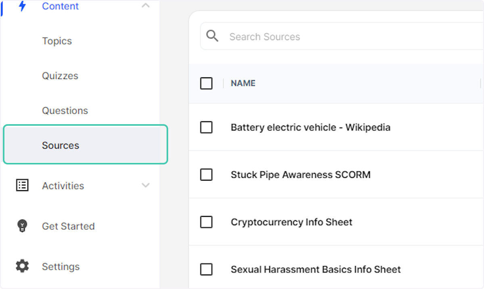
Task: Select the checkbox for Stuck Pipe Awareness SCORM
Action: click(206, 175)
